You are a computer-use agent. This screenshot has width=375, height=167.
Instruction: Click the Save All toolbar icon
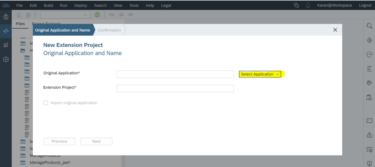(x=28, y=15)
